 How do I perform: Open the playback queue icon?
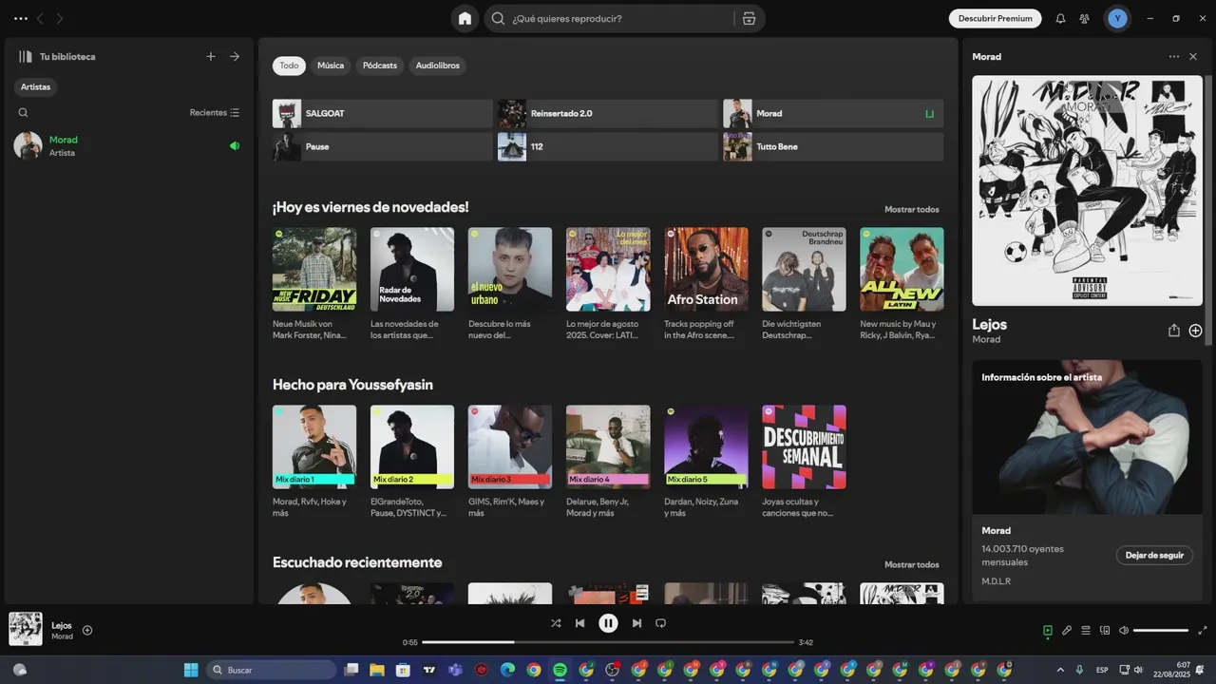click(x=1086, y=630)
